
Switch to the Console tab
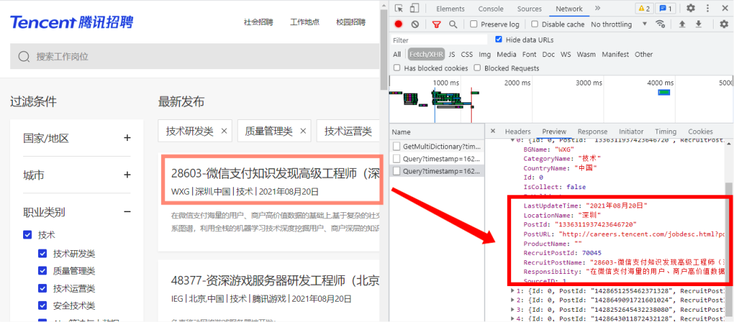pos(491,8)
